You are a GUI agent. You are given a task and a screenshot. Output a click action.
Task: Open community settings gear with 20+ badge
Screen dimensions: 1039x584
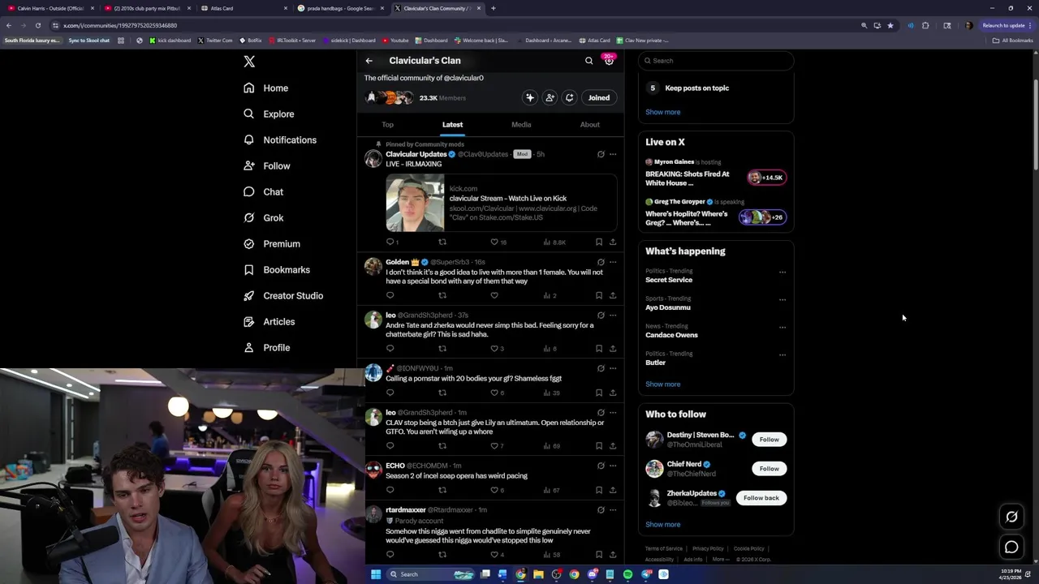pos(609,60)
